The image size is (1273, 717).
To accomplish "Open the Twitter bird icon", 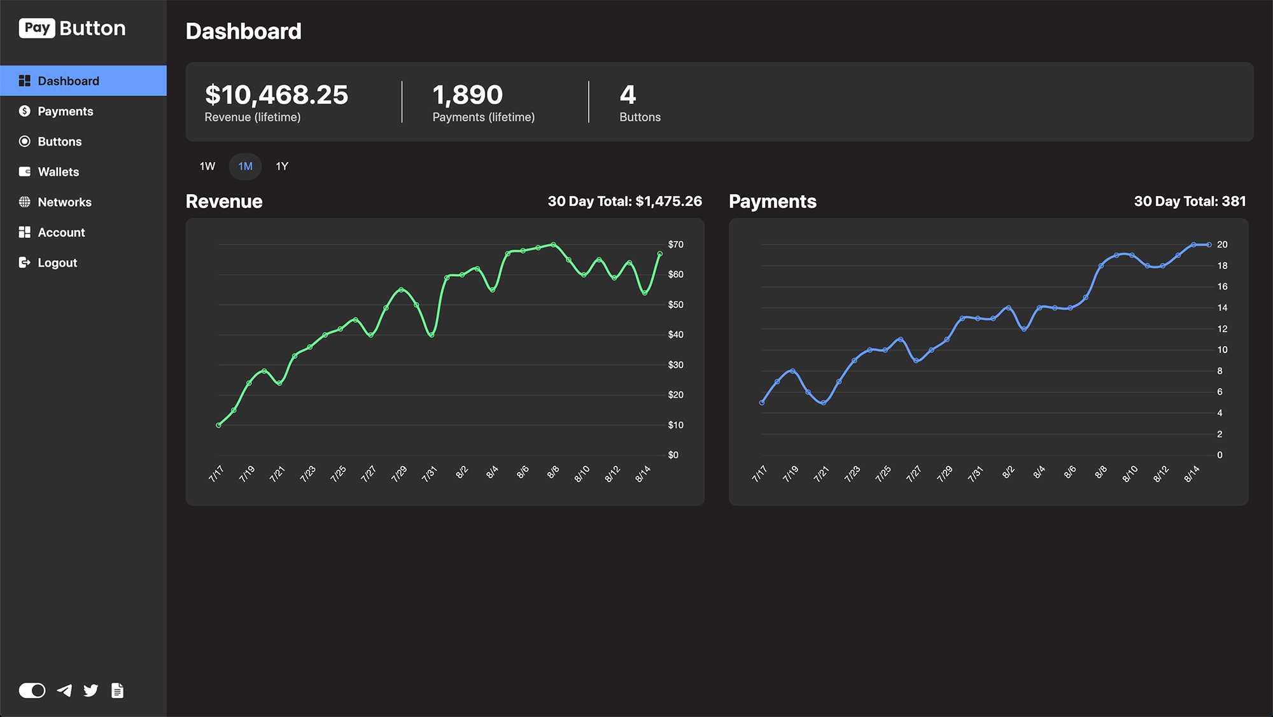I will pyautogui.click(x=91, y=690).
